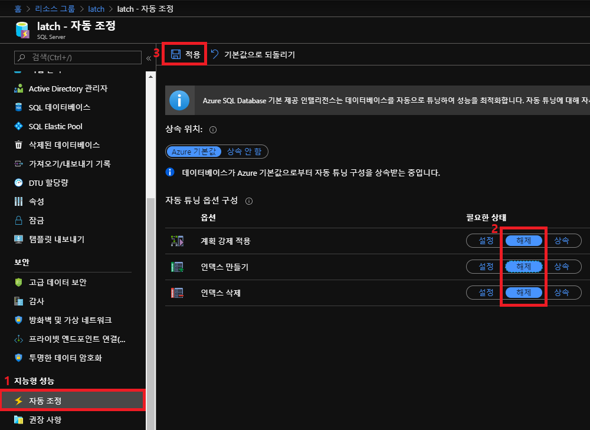Click the 템플릿 내보내기 icon

[x=18, y=239]
